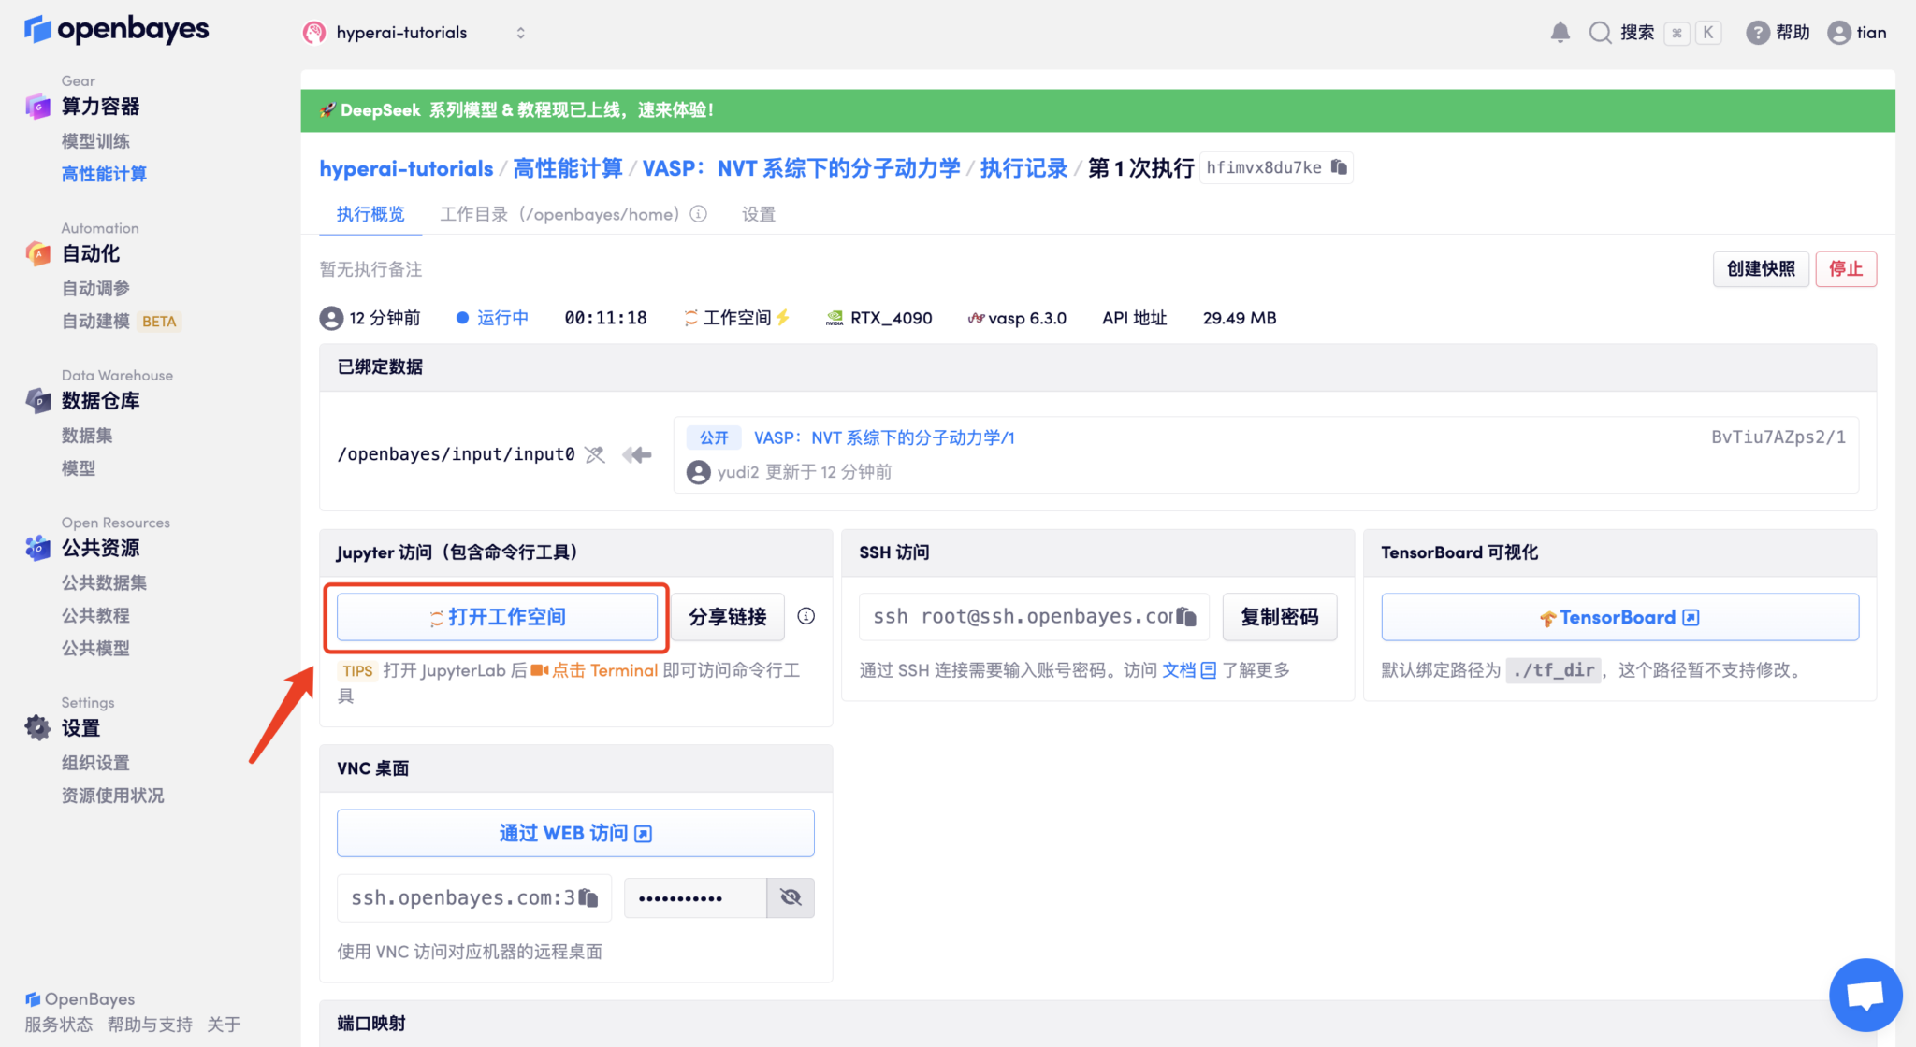This screenshot has height=1047, width=1916.
Task: Open the execution 设置 tab
Action: click(x=758, y=214)
